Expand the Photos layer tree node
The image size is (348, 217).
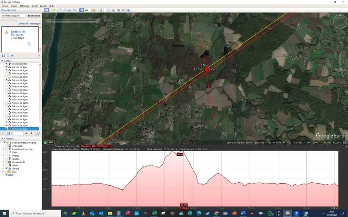pos(3,156)
